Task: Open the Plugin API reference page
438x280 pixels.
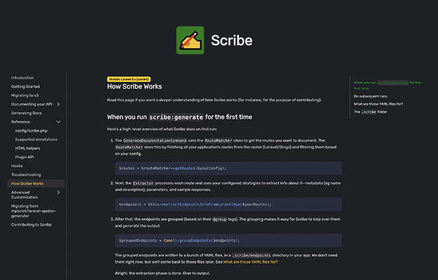Action: (x=25, y=157)
